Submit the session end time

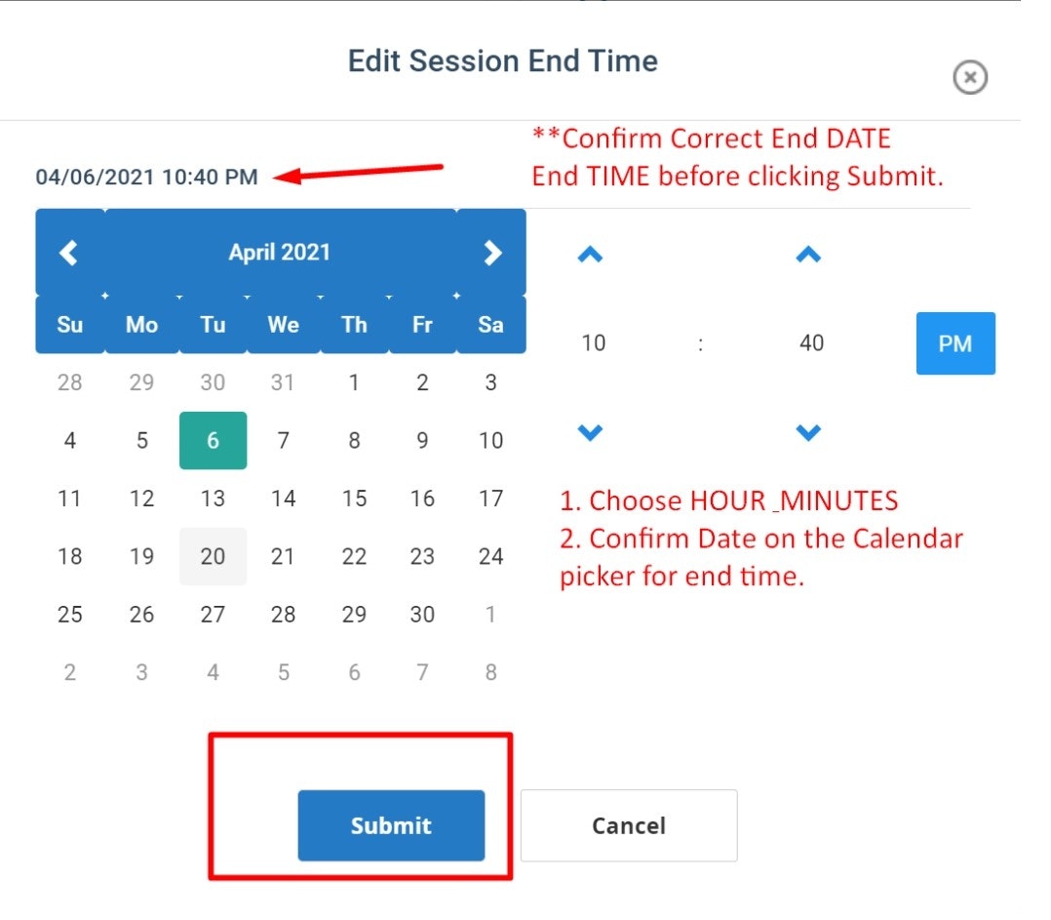pyautogui.click(x=391, y=825)
